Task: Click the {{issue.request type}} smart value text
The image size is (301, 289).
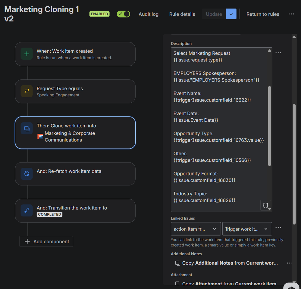Action: pyautogui.click(x=198, y=60)
